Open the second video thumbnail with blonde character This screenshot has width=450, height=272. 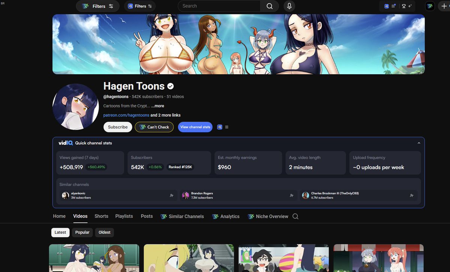coord(189,258)
